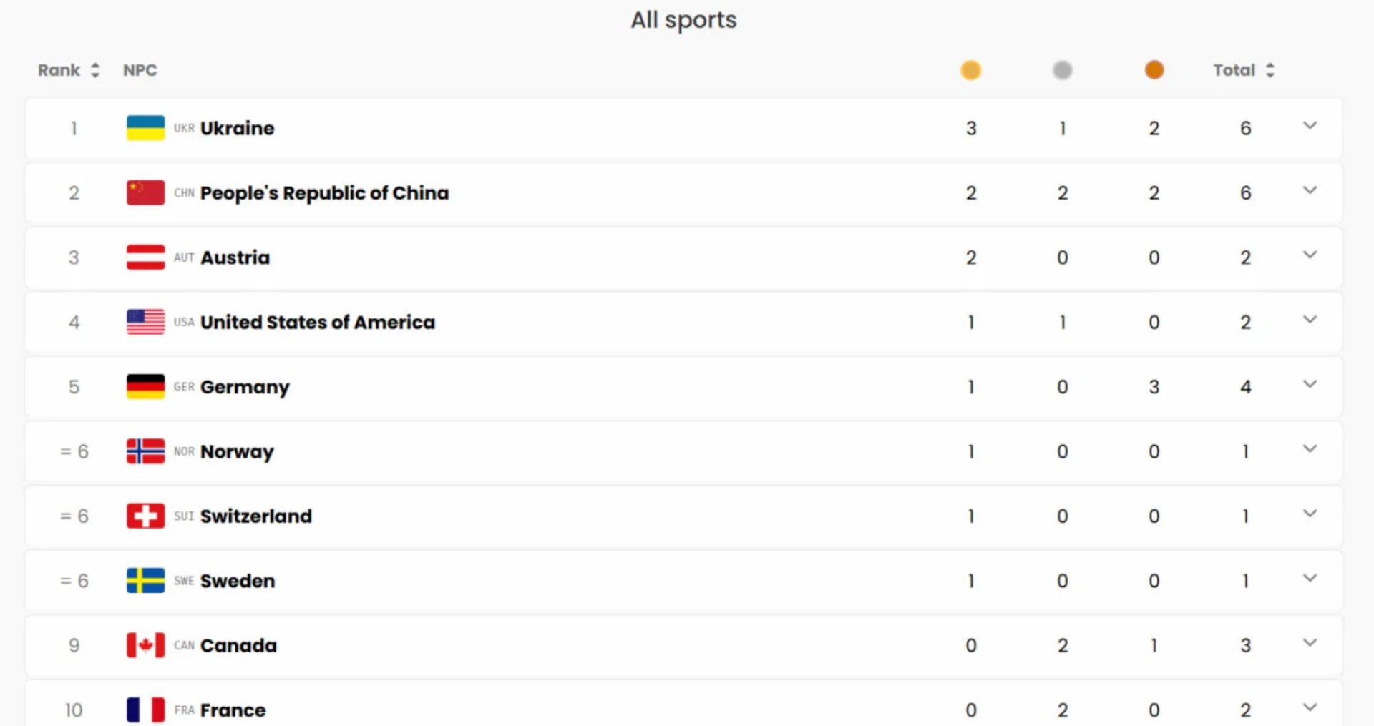Sort table by Total column

pyautogui.click(x=1244, y=70)
